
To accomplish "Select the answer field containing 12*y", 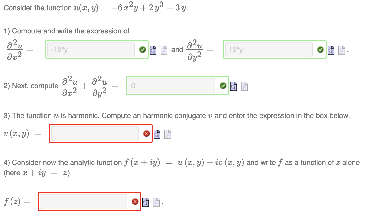I will click(x=268, y=49).
